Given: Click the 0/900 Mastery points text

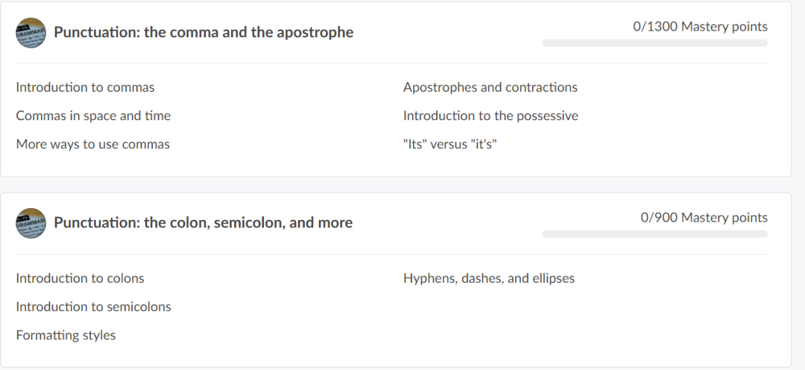Looking at the screenshot, I should click(x=704, y=218).
